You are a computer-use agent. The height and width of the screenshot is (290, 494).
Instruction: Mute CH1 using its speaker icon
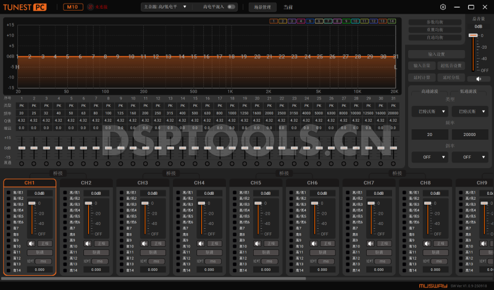[x=31, y=243]
